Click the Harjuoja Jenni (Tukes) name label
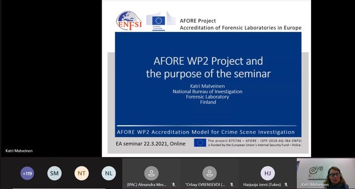355x189 pixels. click(262, 185)
